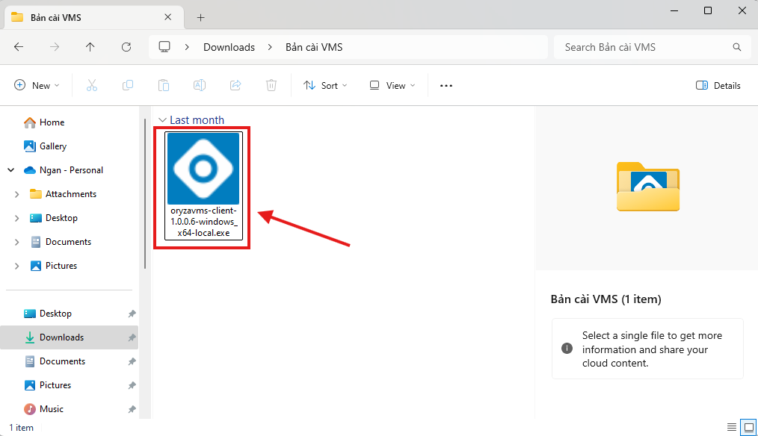Image resolution: width=758 pixels, height=436 pixels.
Task: Collapse the Ngan - Personal tree node
Action: [x=10, y=170]
